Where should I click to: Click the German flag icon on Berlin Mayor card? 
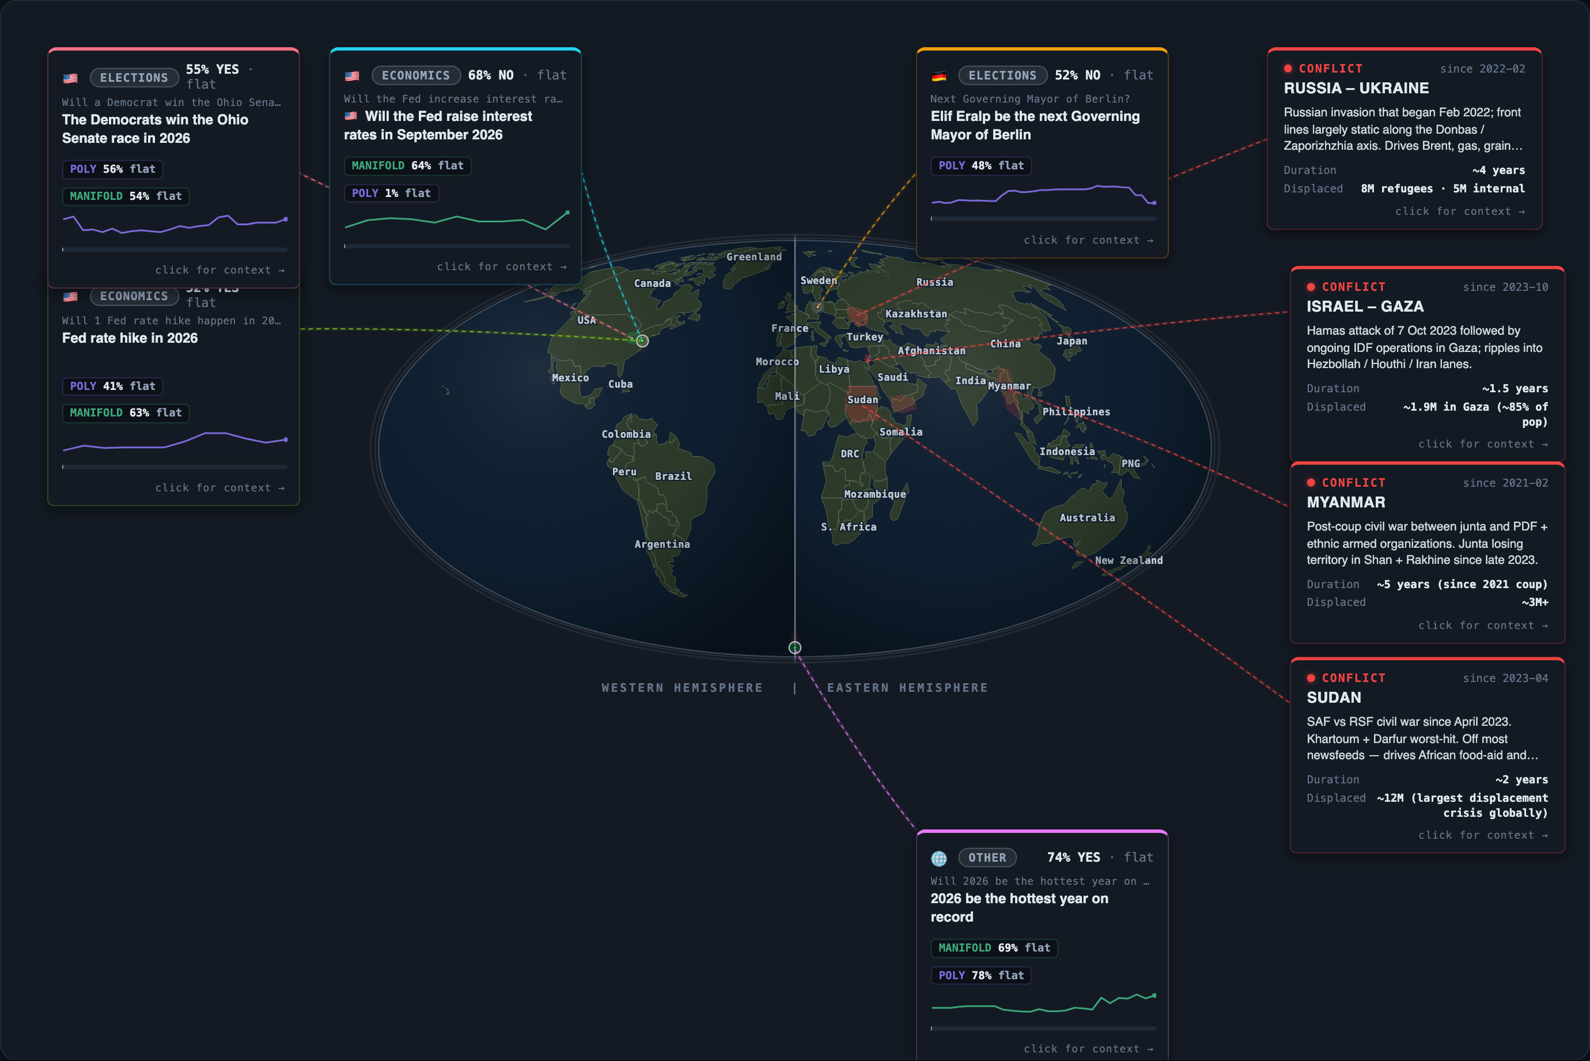[938, 76]
